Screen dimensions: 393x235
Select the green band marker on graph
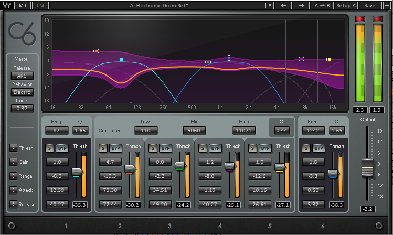coord(208,62)
